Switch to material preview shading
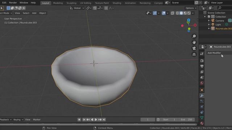232x130 pixels. click(185, 13)
